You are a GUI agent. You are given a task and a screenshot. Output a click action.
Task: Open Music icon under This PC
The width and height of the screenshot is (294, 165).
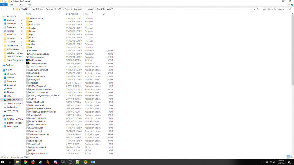point(5,89)
